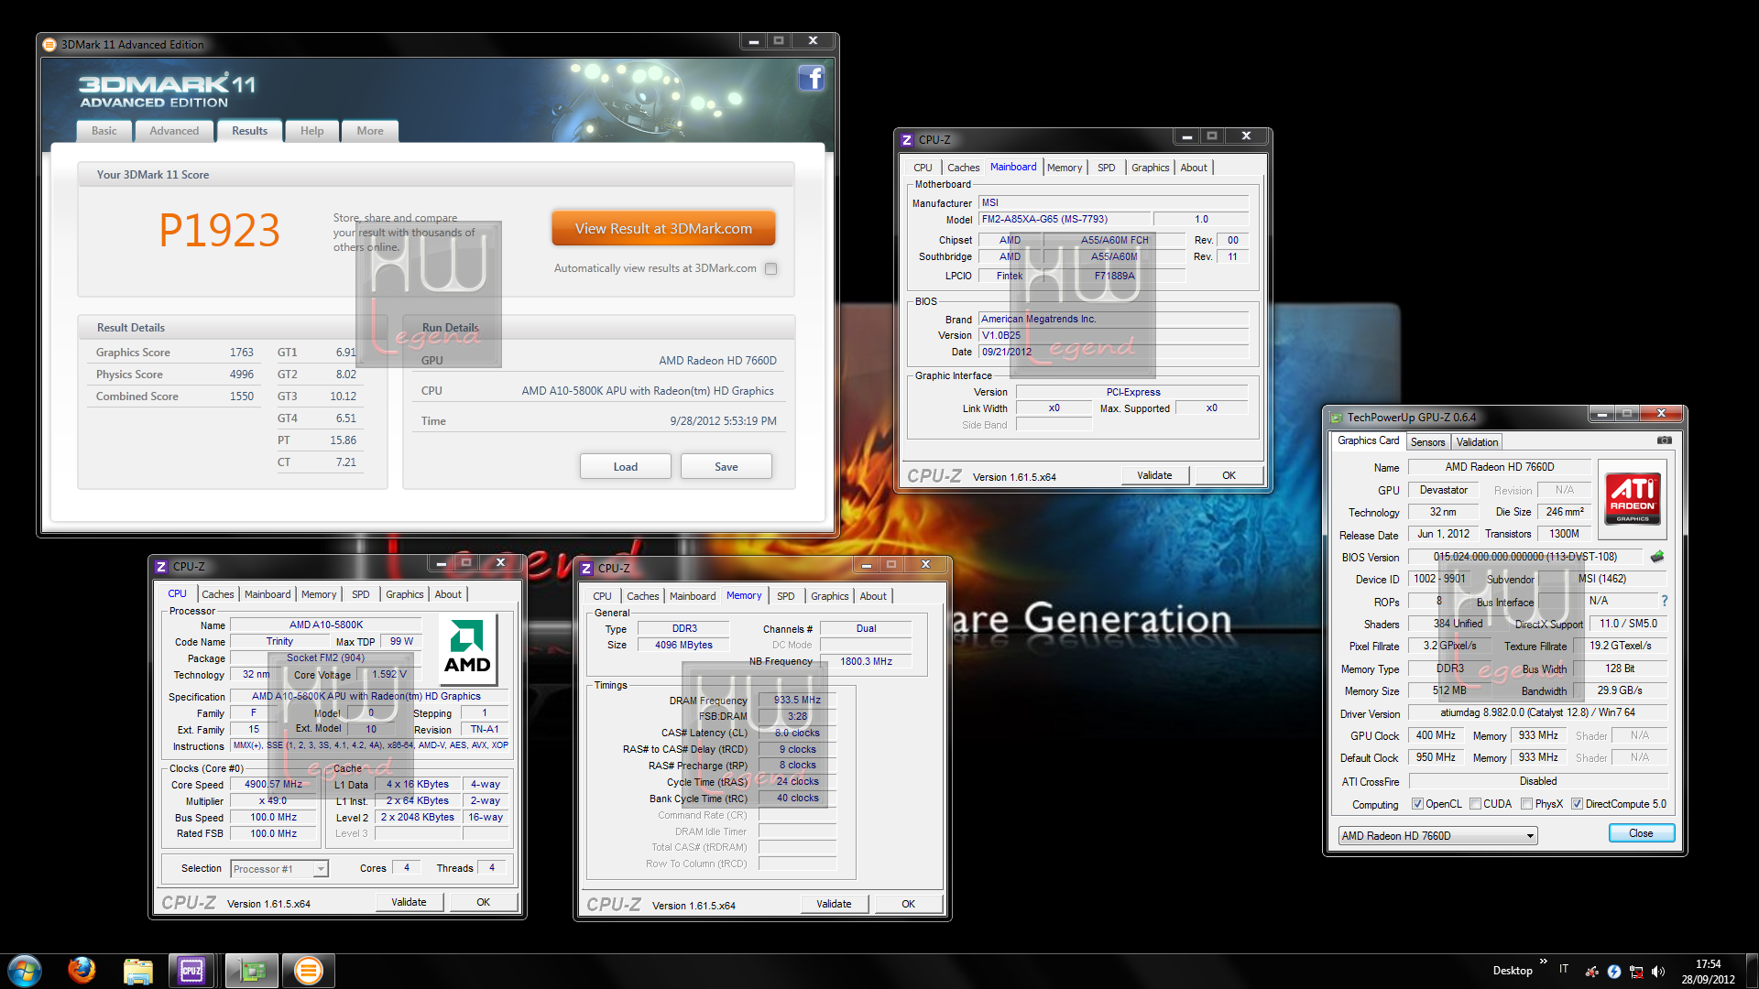This screenshot has height=989, width=1759.
Task: Click the CPU-Z Mainboard window title icon
Action: [x=907, y=140]
